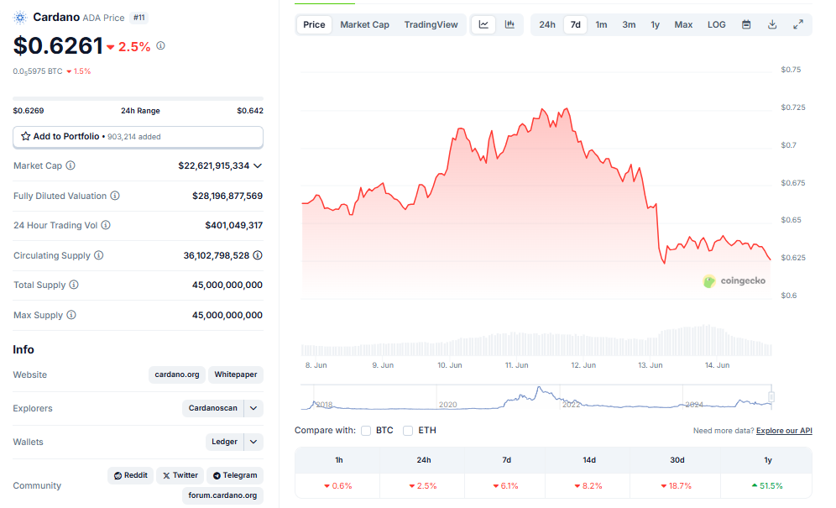
Task: Open Circulating Supply info icon
Action: point(99,255)
